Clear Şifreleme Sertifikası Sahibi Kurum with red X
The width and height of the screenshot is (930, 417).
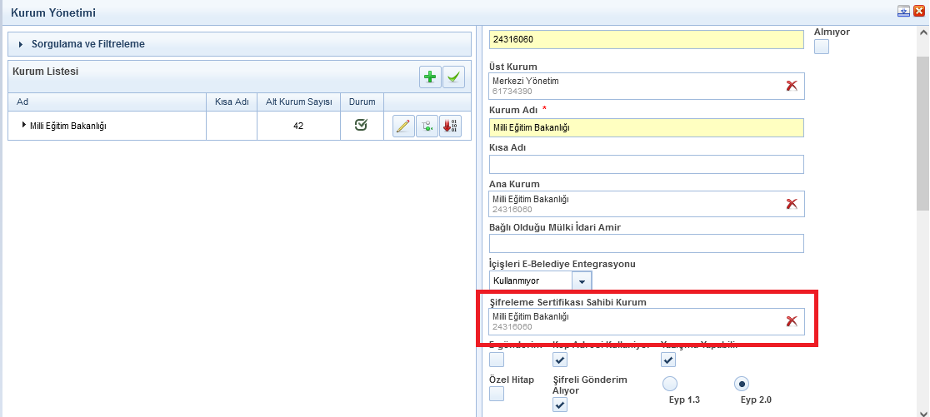[x=792, y=321]
